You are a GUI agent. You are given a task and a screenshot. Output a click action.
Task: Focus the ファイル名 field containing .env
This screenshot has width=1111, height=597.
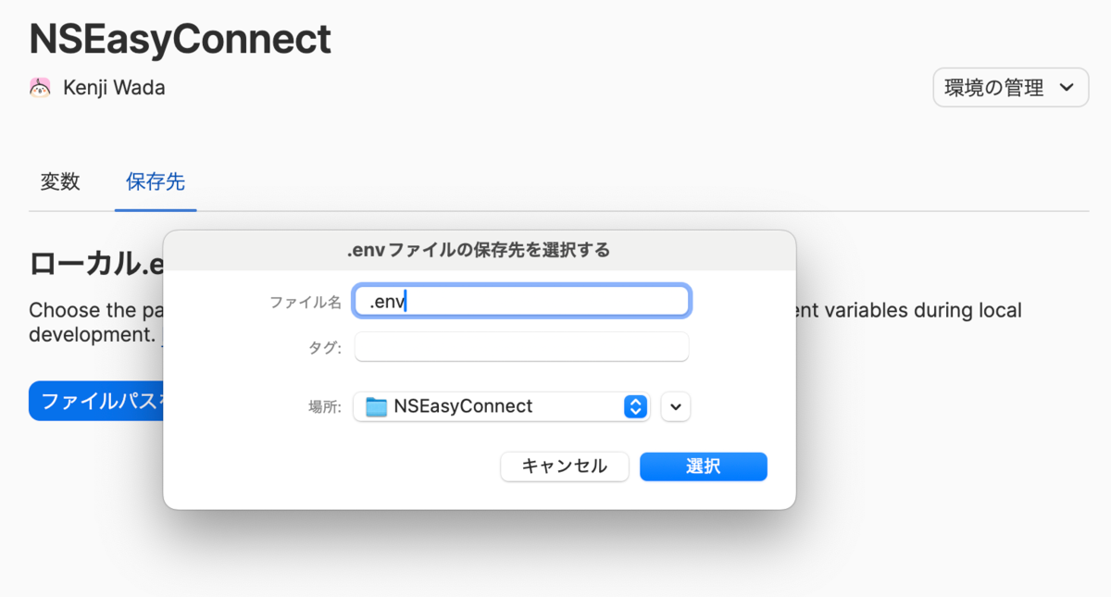(521, 301)
